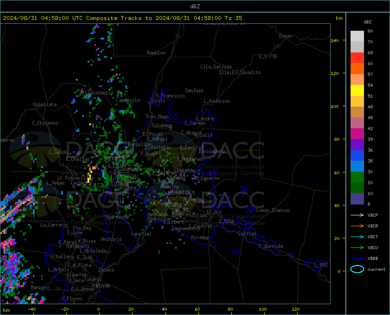Screen dimensions: 390x315
Task: Click the Zapata label
Action: pyautogui.click(x=106, y=270)
